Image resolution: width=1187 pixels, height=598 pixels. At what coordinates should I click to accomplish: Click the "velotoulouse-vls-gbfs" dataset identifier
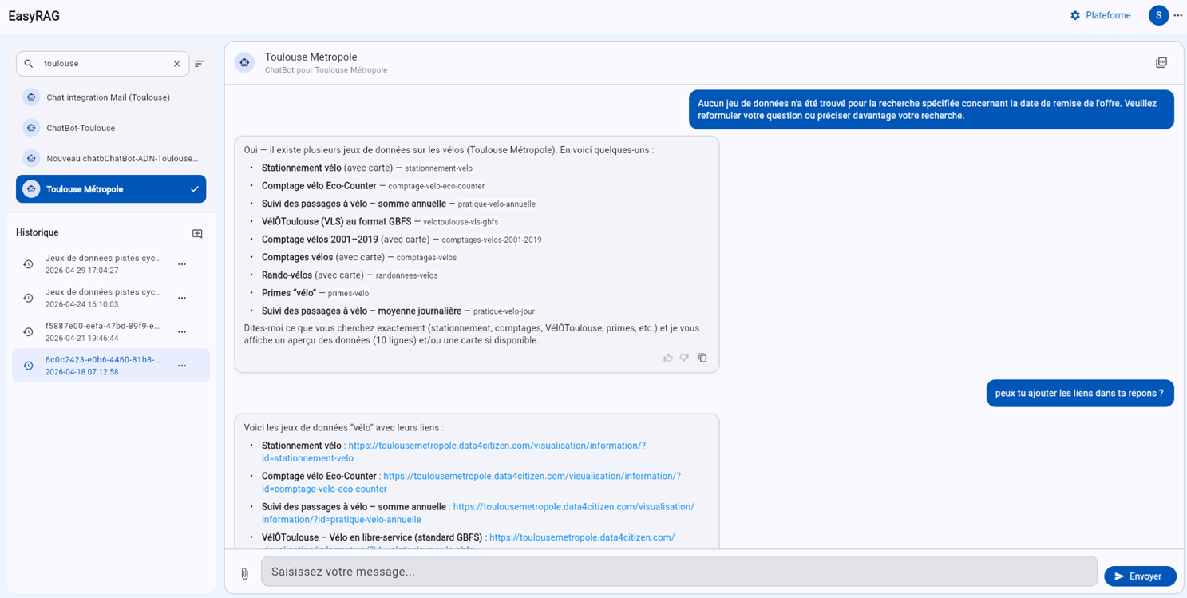coord(461,222)
